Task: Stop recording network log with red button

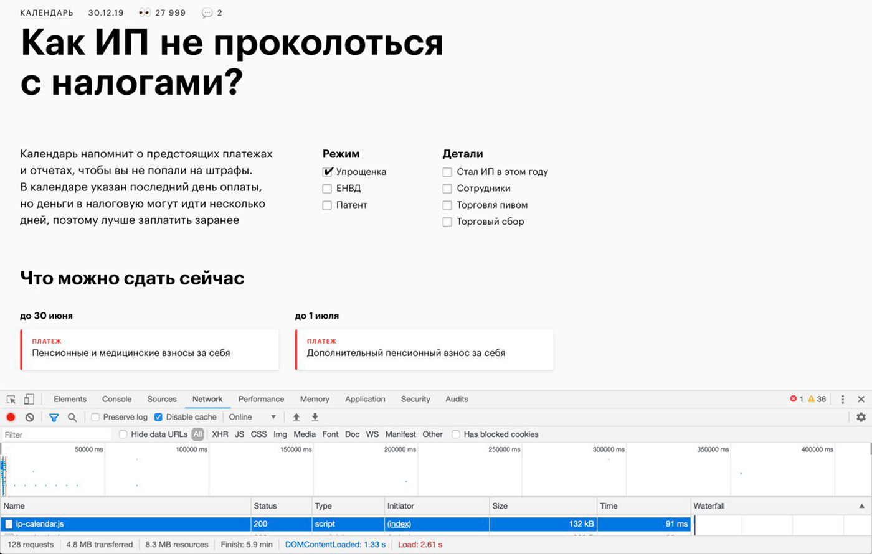Action: (x=11, y=417)
